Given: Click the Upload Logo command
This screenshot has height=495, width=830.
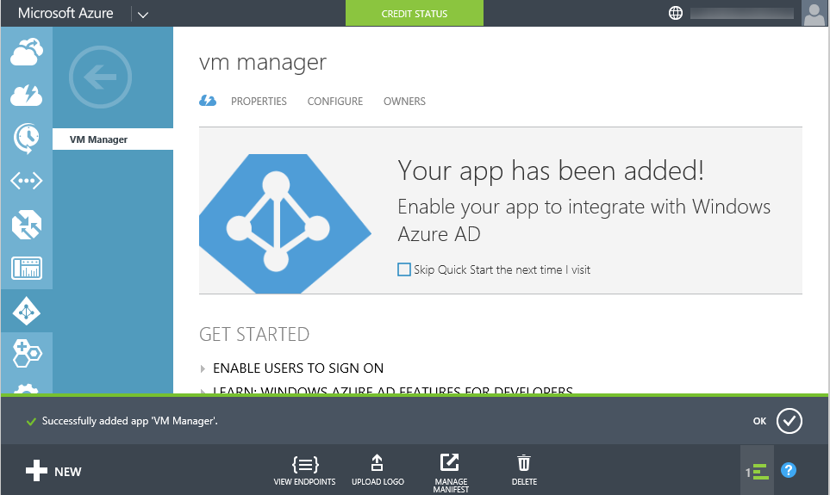Looking at the screenshot, I should pyautogui.click(x=378, y=470).
